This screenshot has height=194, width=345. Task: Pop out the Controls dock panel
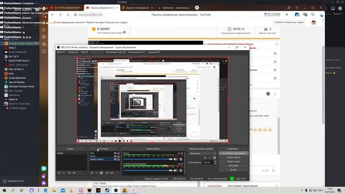pyautogui.click(x=247, y=149)
